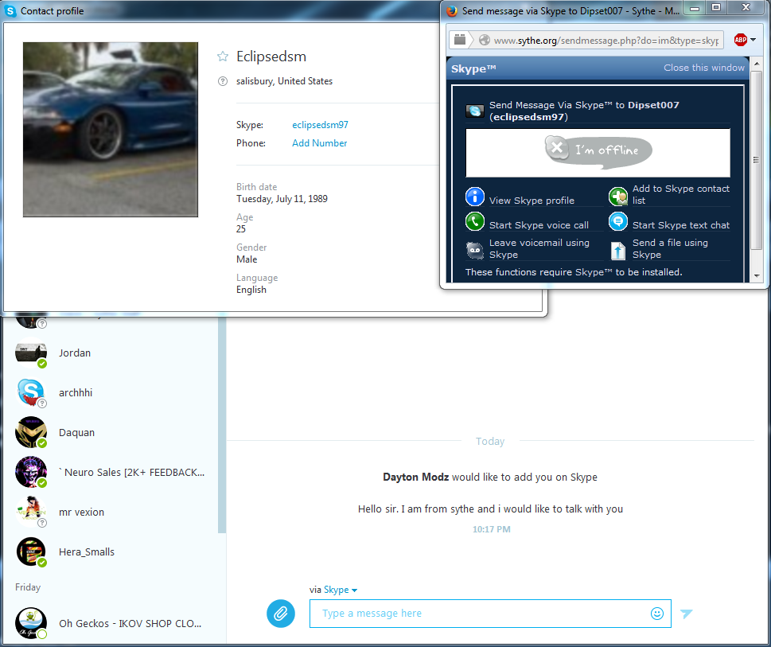This screenshot has width=771, height=647.
Task: Click the Skype logo in Contact profile title
Action: point(10,11)
